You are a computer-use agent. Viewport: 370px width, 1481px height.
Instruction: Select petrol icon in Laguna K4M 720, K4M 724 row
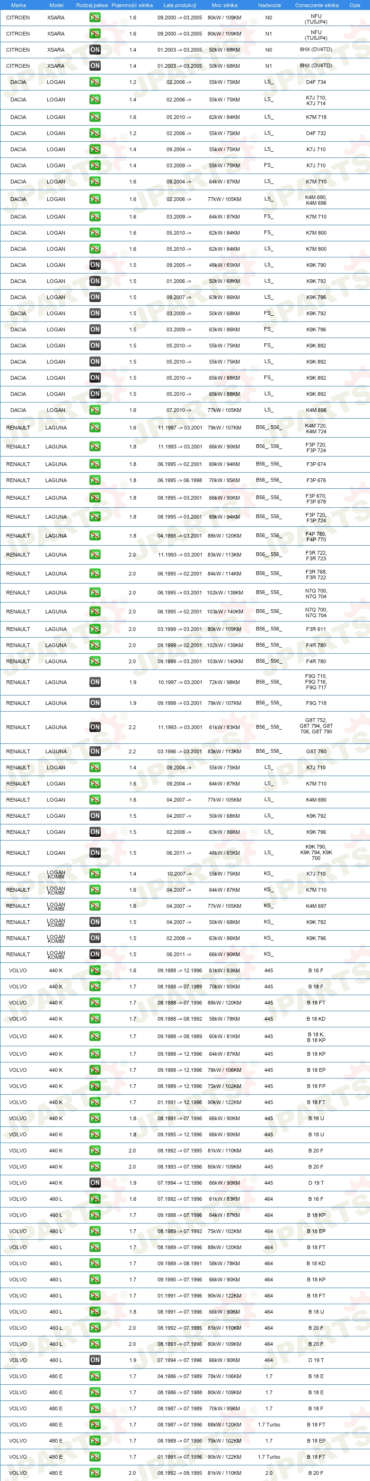pyautogui.click(x=95, y=428)
